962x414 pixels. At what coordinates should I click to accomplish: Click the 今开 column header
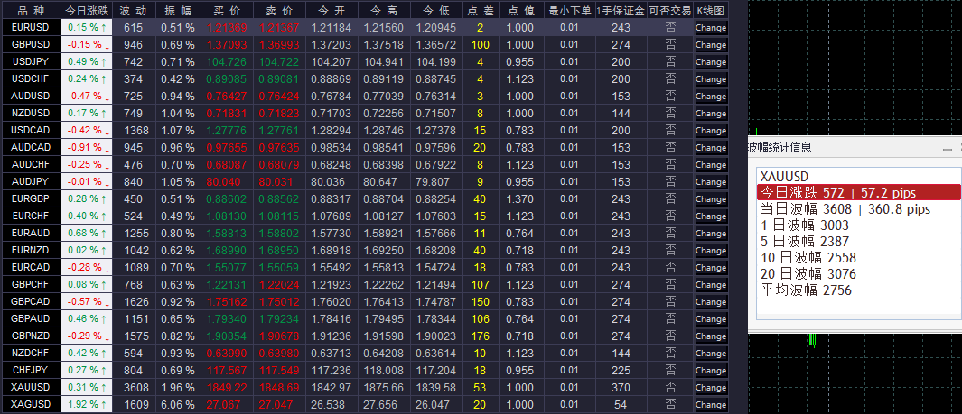(332, 11)
